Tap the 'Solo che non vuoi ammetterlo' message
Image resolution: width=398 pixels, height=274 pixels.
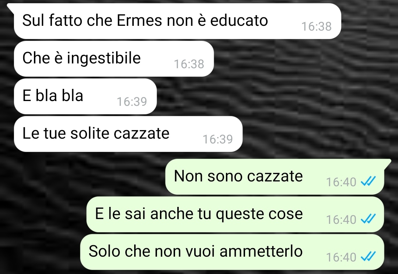click(232, 252)
